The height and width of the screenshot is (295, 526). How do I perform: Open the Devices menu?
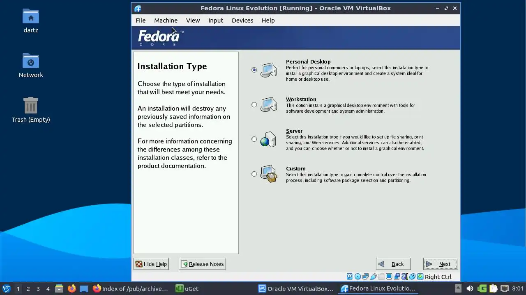(242, 20)
